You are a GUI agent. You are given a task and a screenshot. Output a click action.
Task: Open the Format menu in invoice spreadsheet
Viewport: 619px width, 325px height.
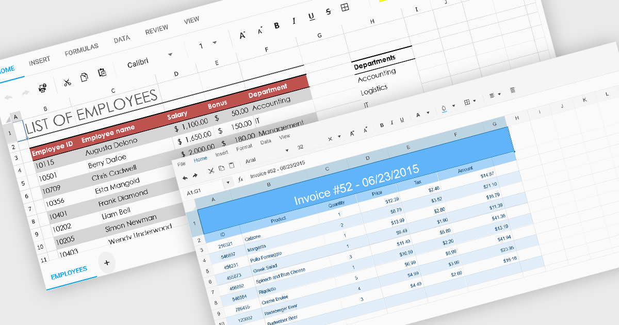tap(244, 148)
